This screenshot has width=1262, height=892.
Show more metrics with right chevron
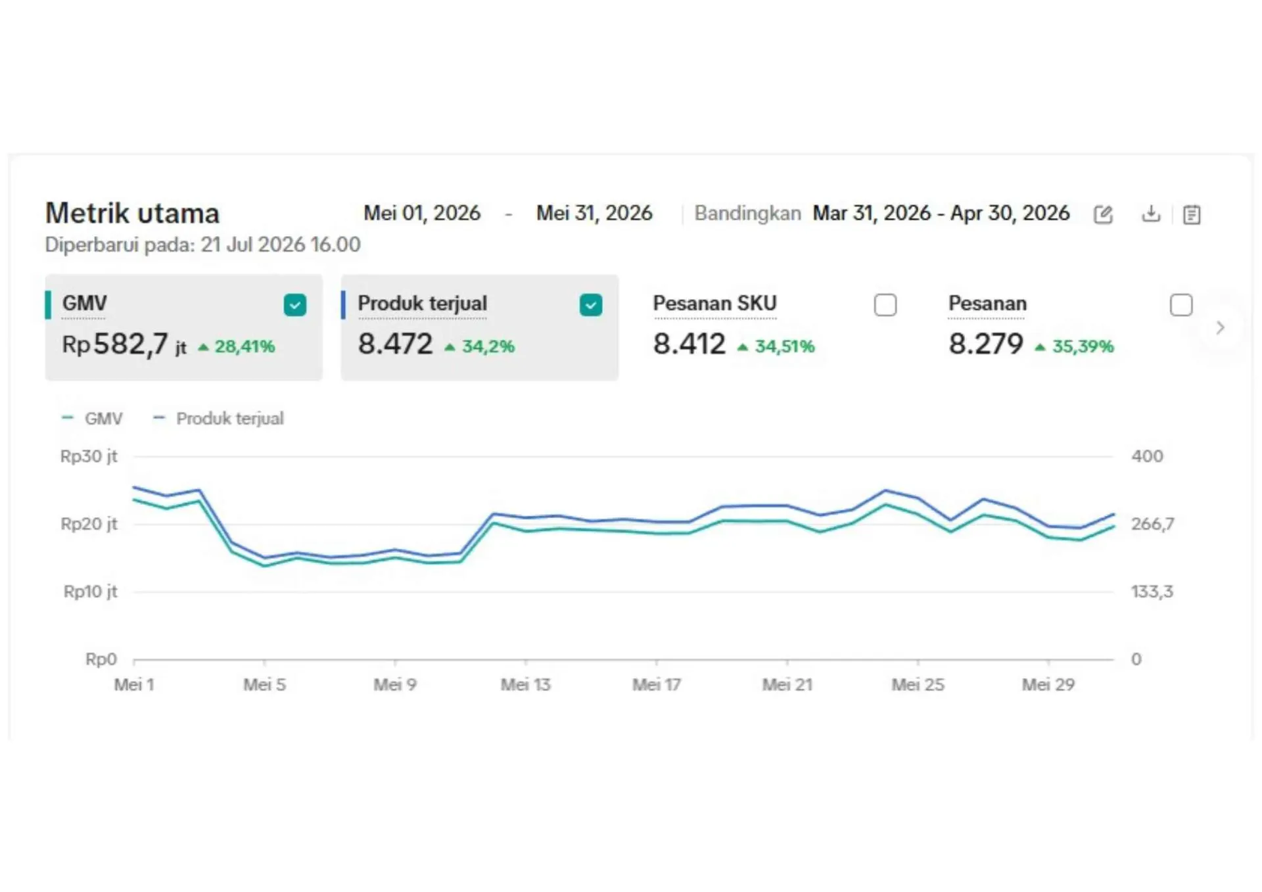[1220, 327]
